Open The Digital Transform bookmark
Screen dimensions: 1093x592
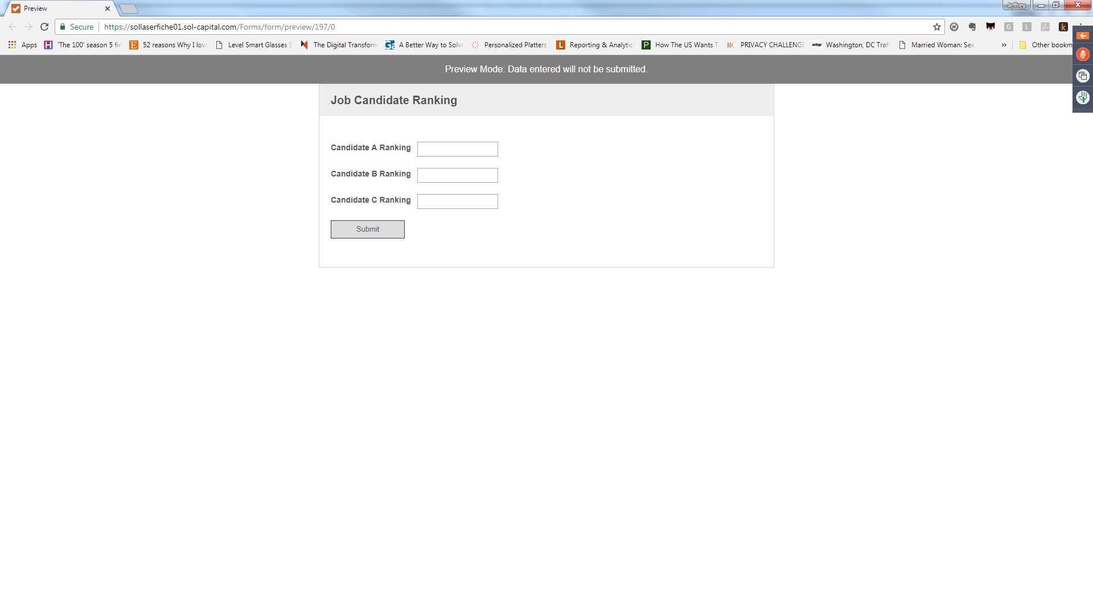pos(339,45)
